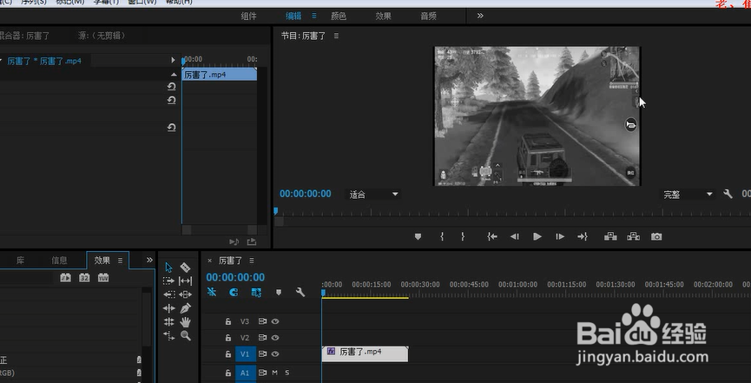The image size is (751, 383).
Task: Export frame with the camera icon
Action: click(x=656, y=236)
